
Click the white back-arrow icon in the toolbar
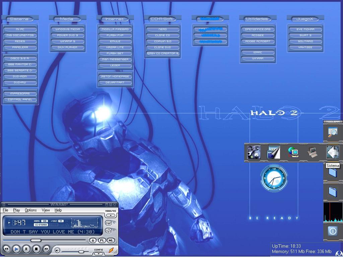[333, 152]
